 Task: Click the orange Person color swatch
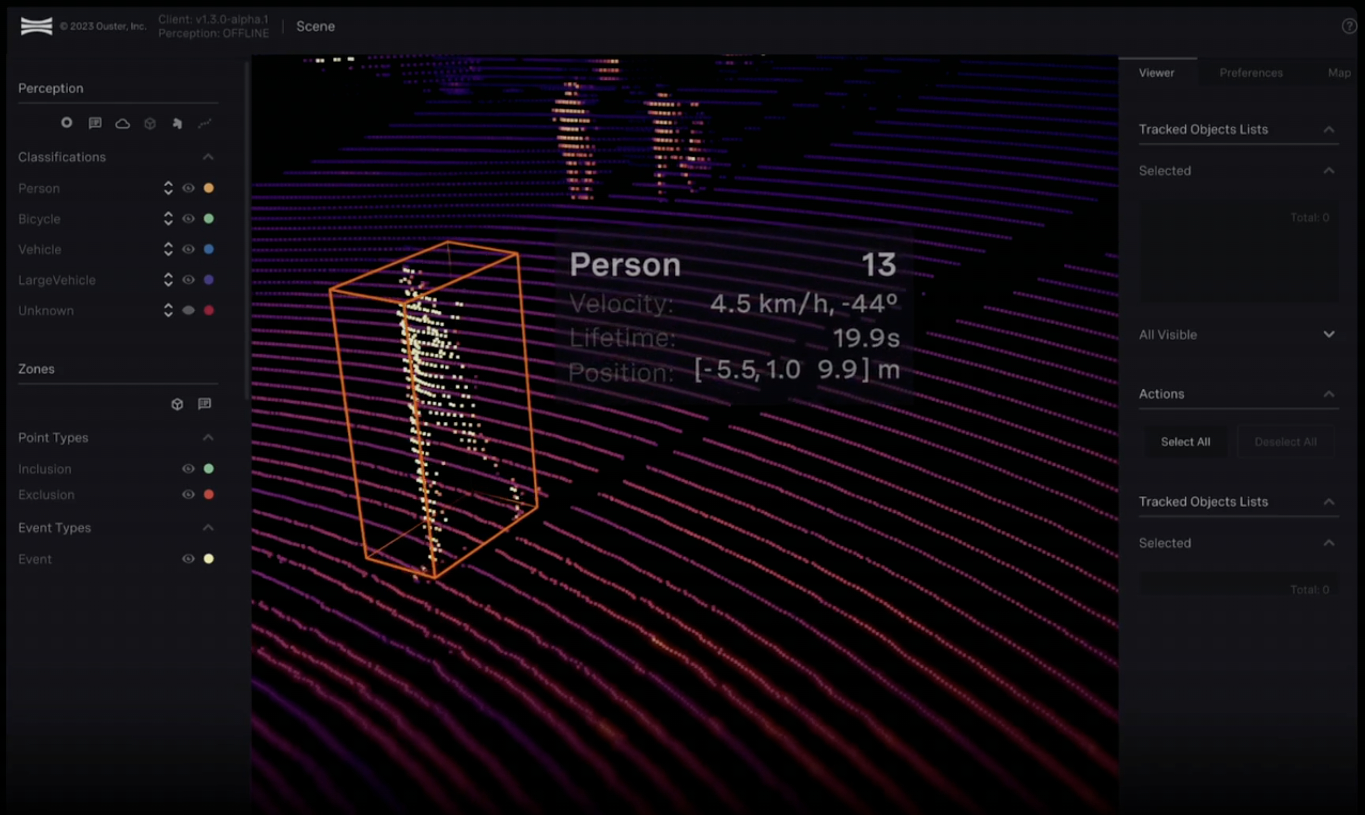click(209, 188)
